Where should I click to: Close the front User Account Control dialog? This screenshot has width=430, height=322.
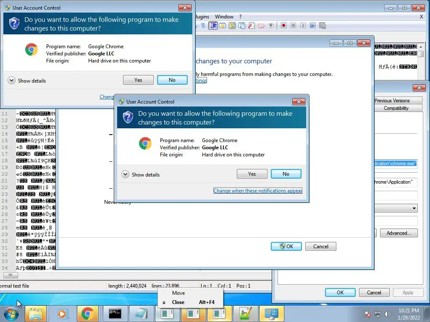pos(299,101)
